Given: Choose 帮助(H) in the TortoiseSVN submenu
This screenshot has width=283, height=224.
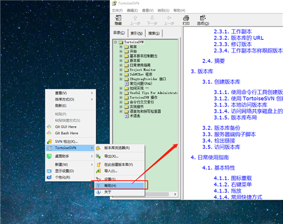Looking at the screenshot, I should click(119, 185).
